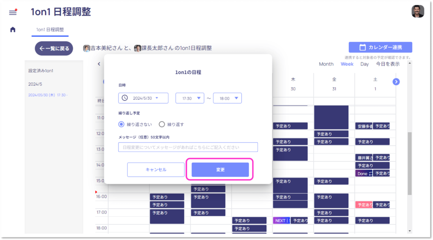Click the message input field

click(188, 147)
